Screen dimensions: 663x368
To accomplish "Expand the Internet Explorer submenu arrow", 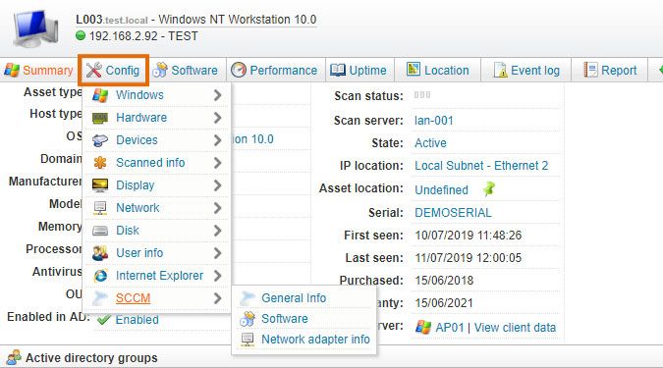I will point(217,276).
